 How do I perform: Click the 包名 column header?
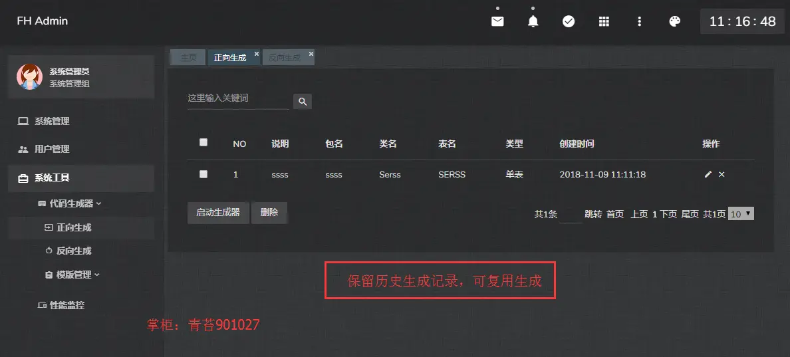334,144
